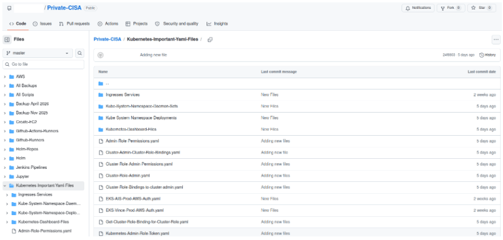The image size is (503, 240).
Task: Switch to the Issues tab
Action: point(42,24)
